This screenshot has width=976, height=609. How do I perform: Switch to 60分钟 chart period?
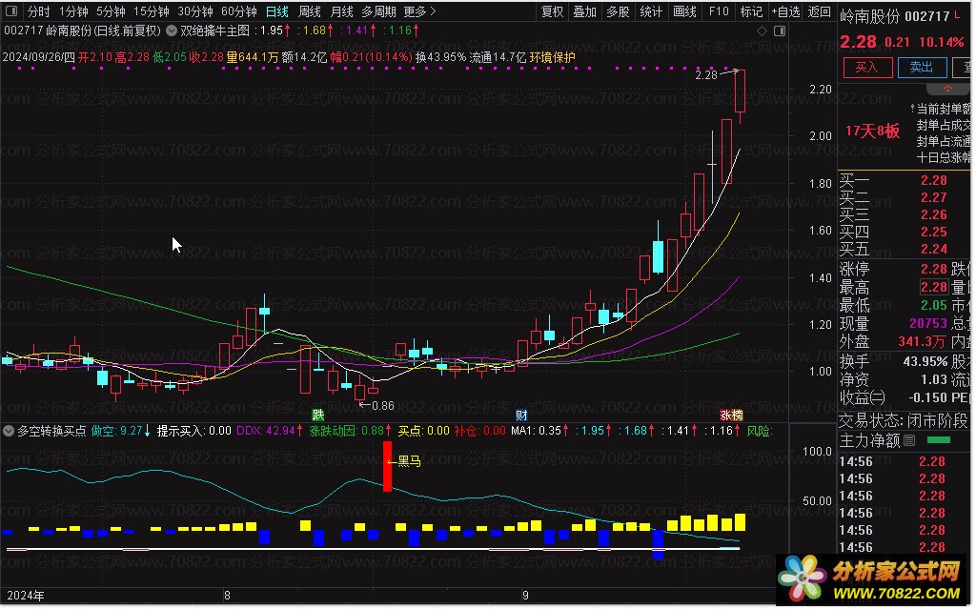[239, 11]
